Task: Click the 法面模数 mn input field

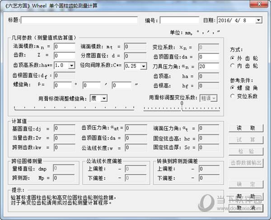Action: 65,47
